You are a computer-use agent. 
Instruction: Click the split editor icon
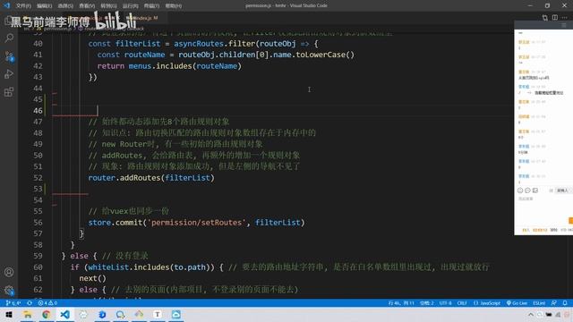pos(555,18)
